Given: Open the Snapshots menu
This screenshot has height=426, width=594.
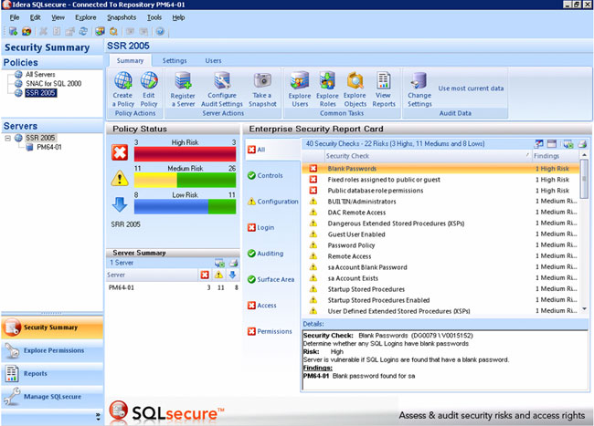Looking at the screenshot, I should tap(122, 17).
